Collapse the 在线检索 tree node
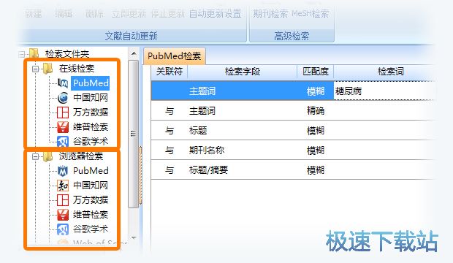The width and height of the screenshot is (453, 263). point(36,69)
